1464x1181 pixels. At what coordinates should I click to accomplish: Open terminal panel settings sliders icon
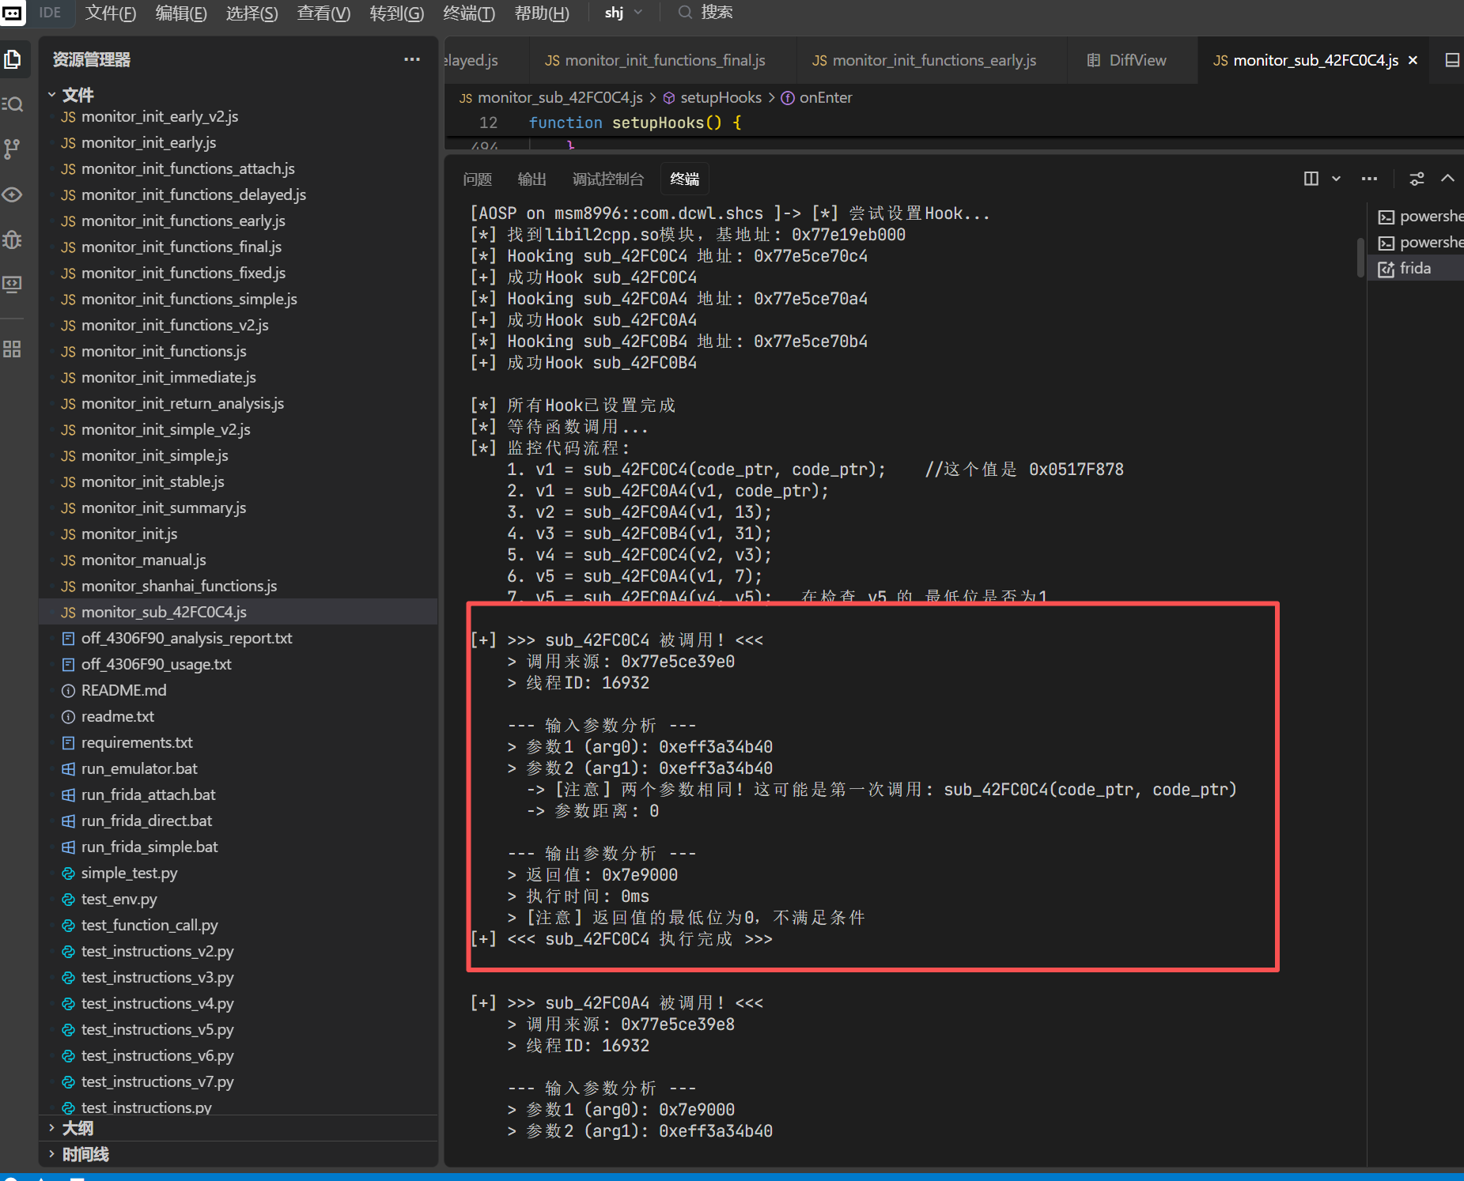pyautogui.click(x=1417, y=179)
